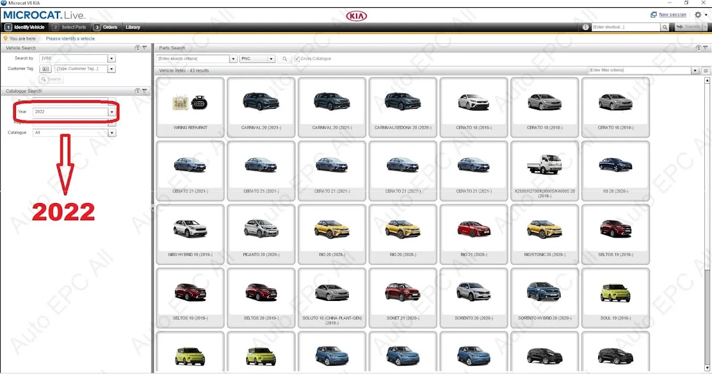Click the info icon beside shortcut field
The image size is (712, 374).
click(586, 27)
